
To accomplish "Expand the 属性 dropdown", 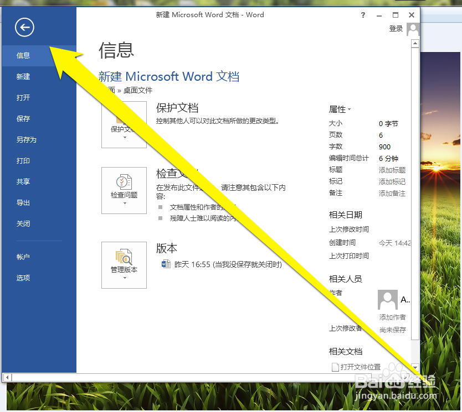I will (x=340, y=109).
